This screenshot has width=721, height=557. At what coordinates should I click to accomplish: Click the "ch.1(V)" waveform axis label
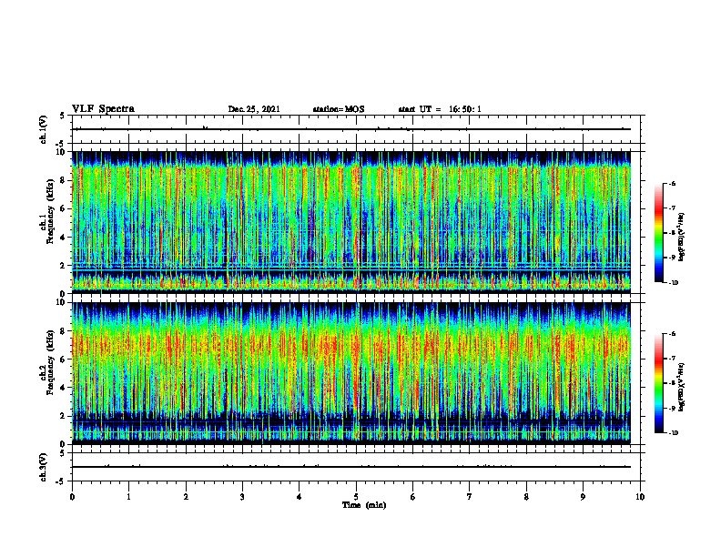click(44, 129)
